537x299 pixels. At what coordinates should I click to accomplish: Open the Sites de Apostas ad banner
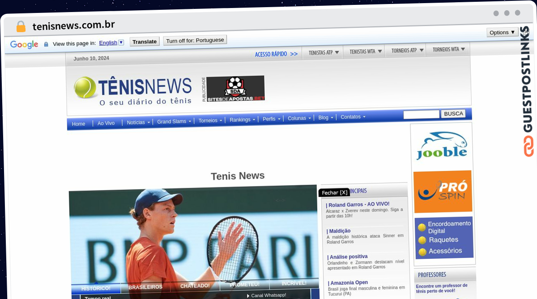coord(235,88)
